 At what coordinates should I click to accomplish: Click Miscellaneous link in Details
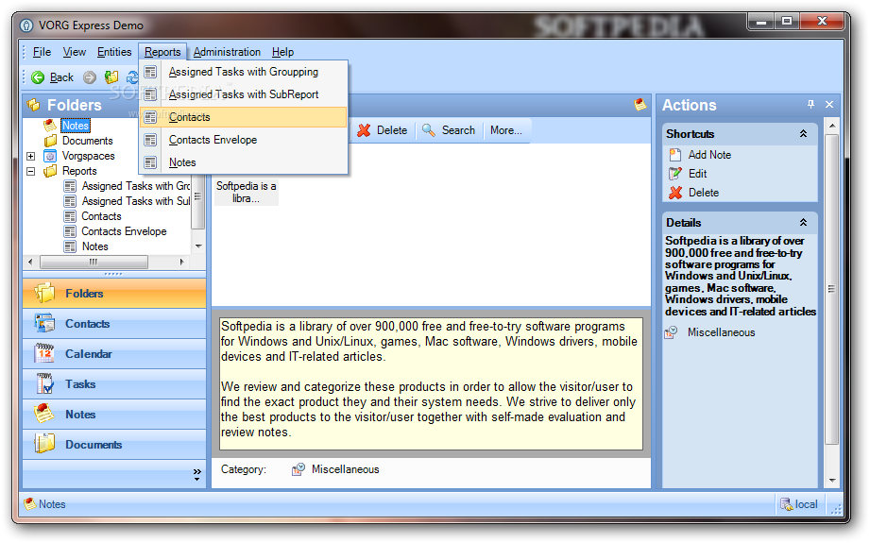pos(721,332)
